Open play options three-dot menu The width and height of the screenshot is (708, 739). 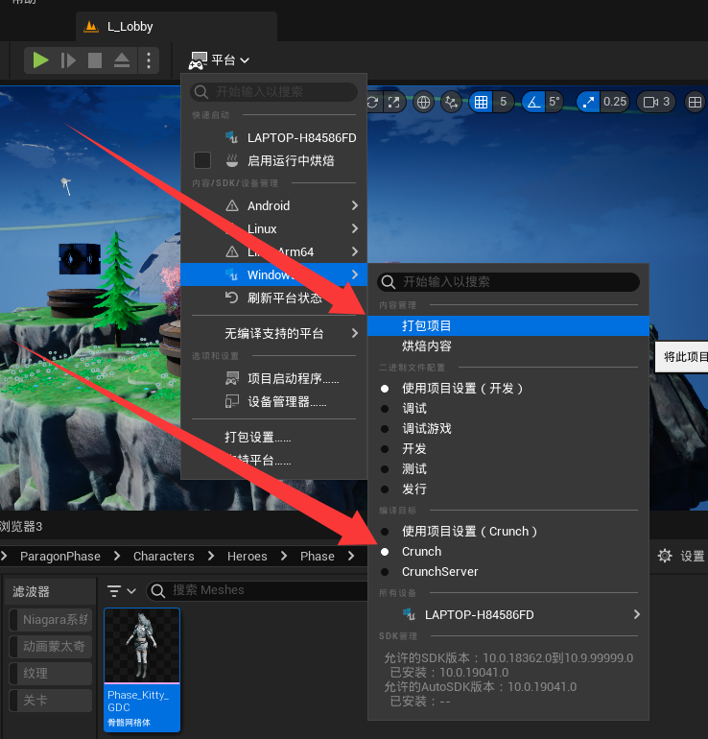pos(148,60)
